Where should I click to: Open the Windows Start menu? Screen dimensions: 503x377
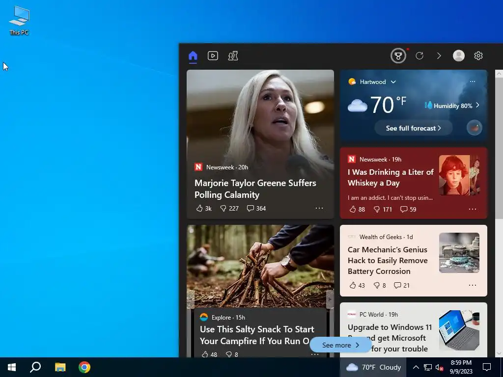pos(12,367)
